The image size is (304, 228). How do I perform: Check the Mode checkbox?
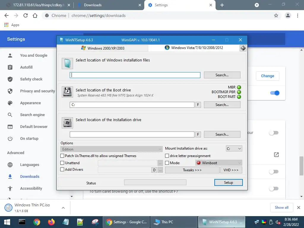tap(167, 163)
